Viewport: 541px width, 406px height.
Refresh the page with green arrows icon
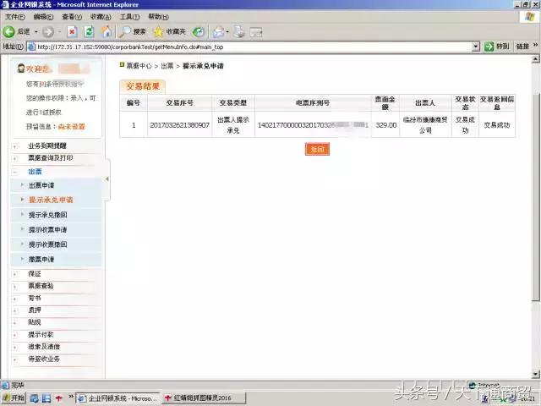89,32
